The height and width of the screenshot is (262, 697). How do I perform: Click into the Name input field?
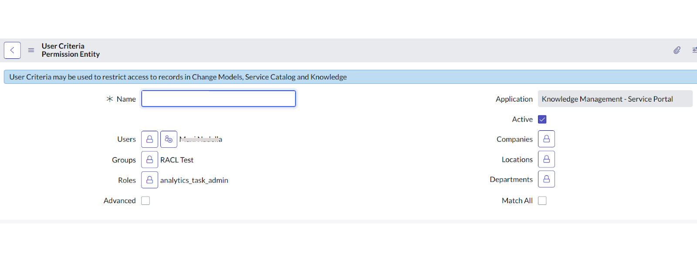coord(218,99)
